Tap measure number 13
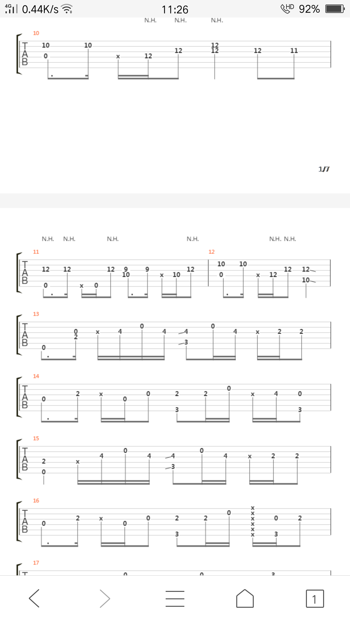The image size is (350, 622). pos(36,314)
